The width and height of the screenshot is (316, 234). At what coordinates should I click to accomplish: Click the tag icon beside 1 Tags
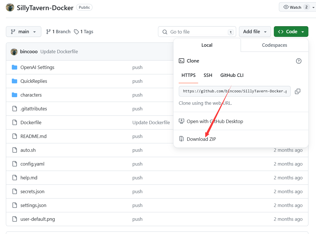tap(76, 32)
